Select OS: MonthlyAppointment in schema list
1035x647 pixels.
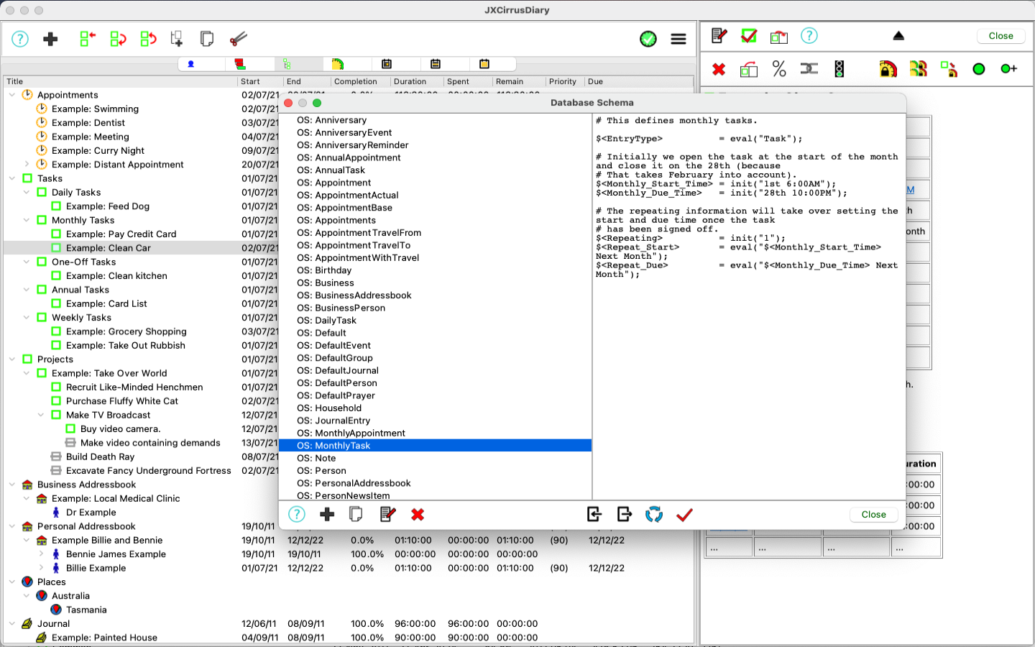click(435, 433)
